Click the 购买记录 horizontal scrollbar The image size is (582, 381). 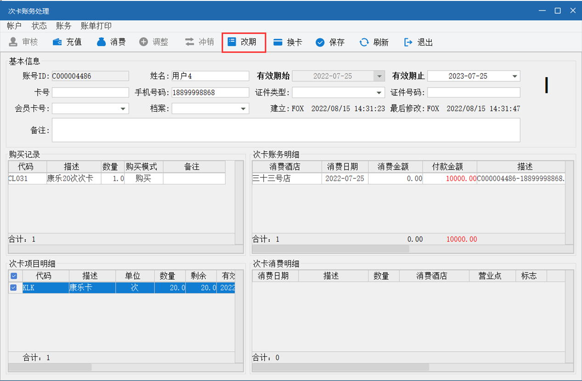[x=125, y=249]
